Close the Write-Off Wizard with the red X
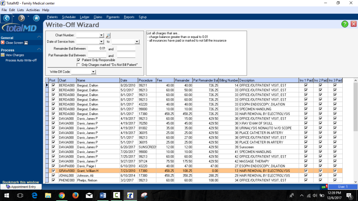 coord(354,24)
